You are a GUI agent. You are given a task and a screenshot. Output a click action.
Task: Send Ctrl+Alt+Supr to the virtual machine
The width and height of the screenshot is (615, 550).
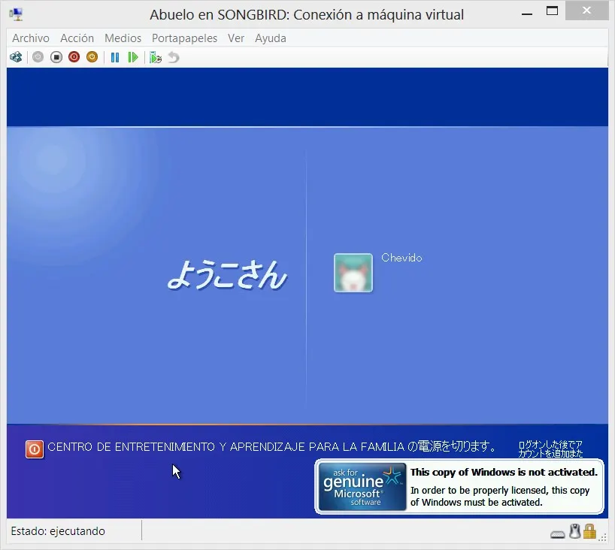(x=16, y=57)
